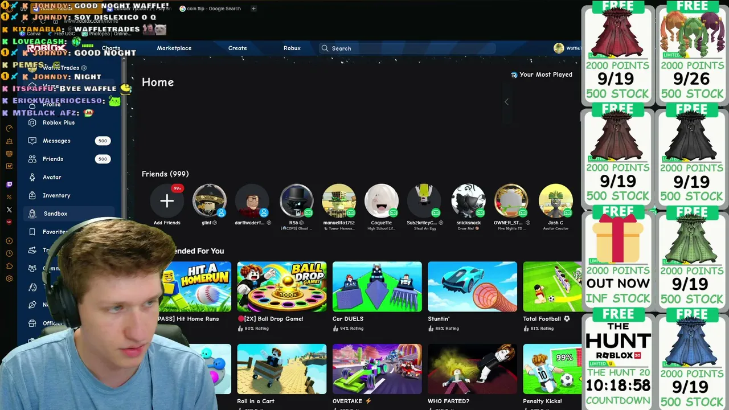Open the X (Twitter) icon in browser sidebar
This screenshot has height=410, width=729.
[x=9, y=210]
